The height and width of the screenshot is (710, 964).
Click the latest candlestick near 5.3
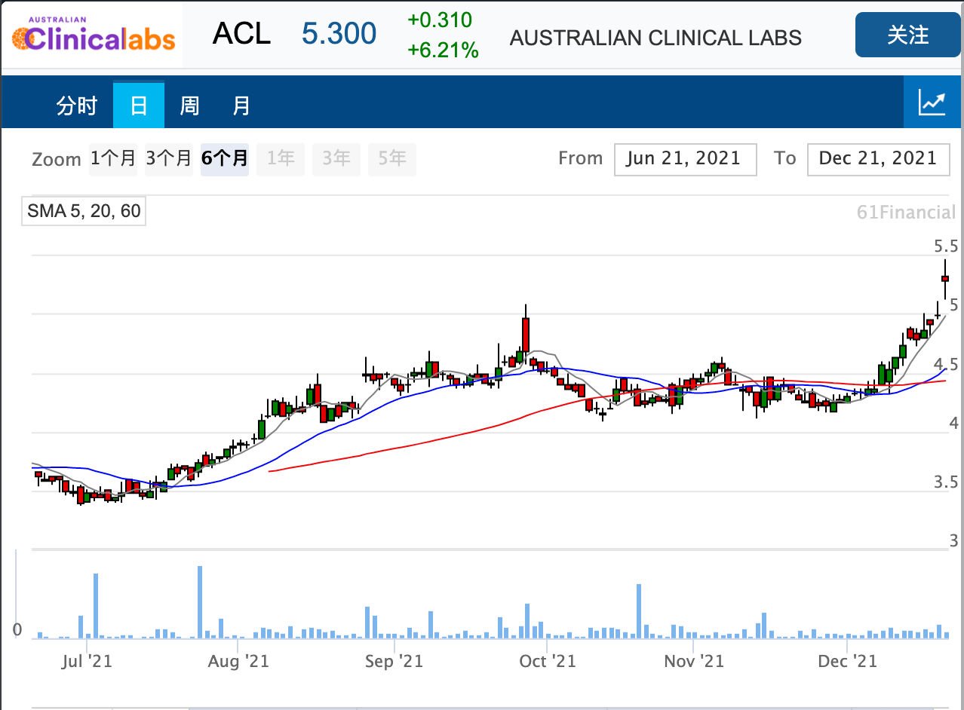point(945,279)
